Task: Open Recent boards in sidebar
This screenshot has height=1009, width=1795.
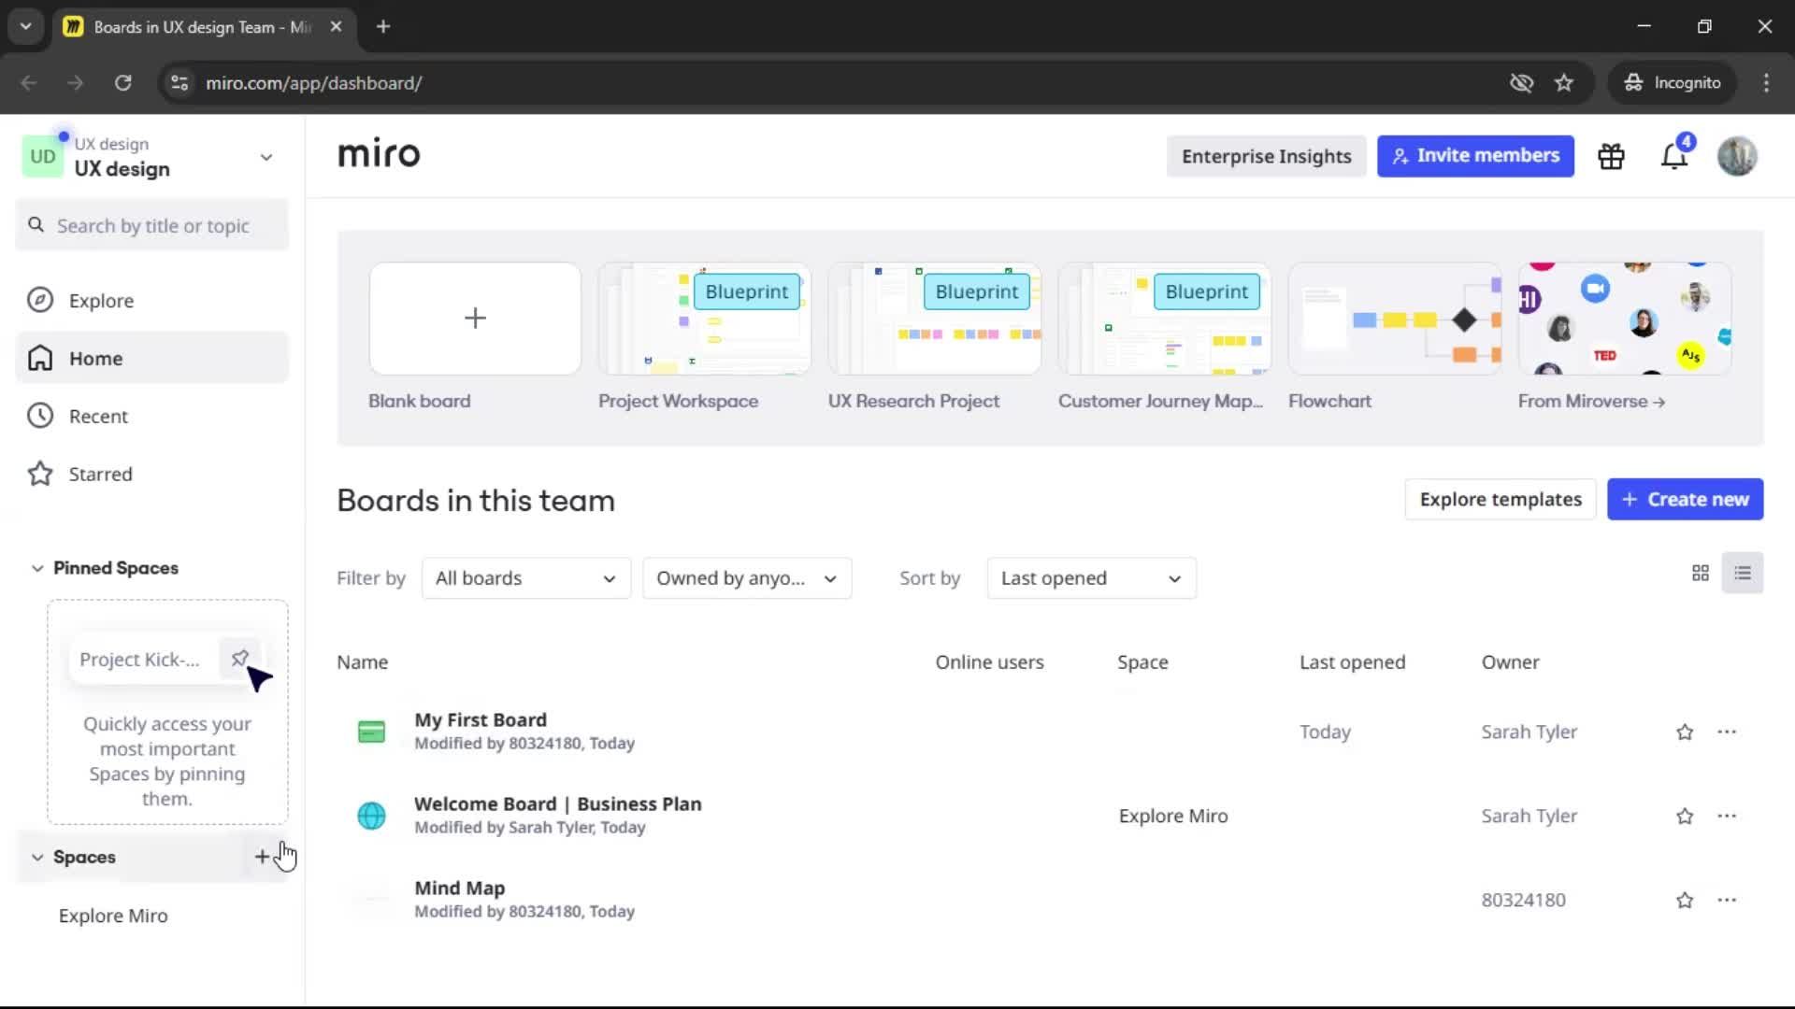Action: (152, 416)
